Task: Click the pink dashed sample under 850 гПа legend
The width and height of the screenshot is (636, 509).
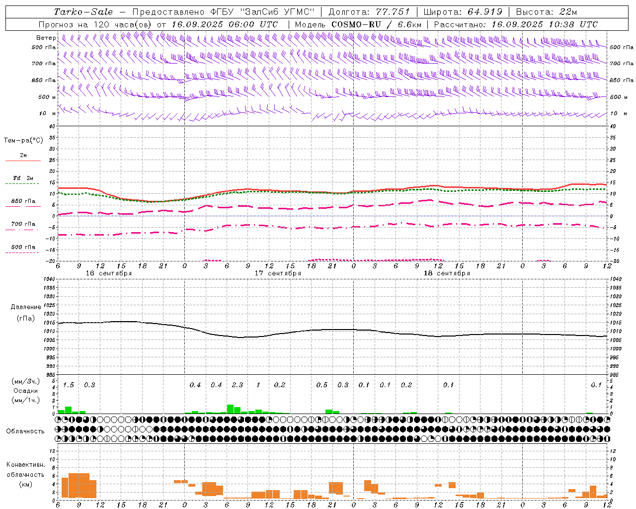Action: 23,206
